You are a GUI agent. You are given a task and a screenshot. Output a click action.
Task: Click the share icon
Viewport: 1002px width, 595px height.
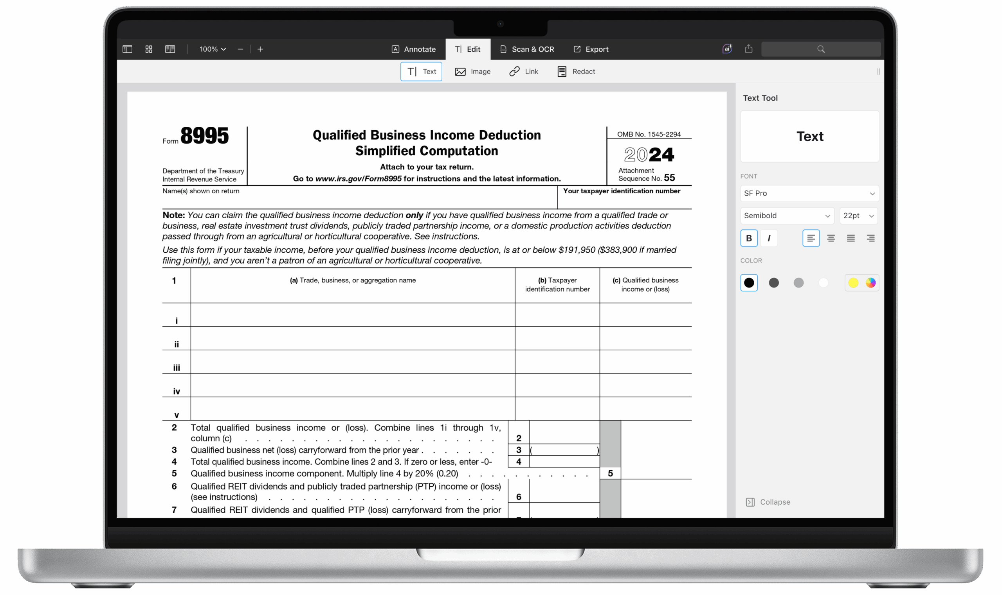[748, 49]
